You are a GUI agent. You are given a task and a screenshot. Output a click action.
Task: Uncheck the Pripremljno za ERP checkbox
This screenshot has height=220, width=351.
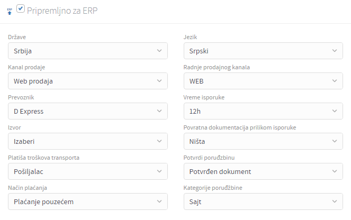click(21, 8)
